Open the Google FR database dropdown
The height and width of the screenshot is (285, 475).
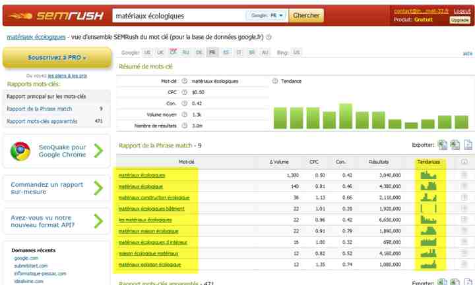[x=267, y=15]
